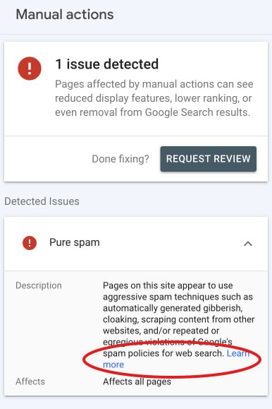
Task: Click the Affects field label
Action: pyautogui.click(x=30, y=381)
